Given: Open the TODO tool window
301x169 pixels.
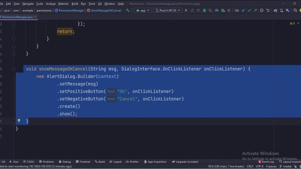Looking at the screenshot, I should 28,161.
